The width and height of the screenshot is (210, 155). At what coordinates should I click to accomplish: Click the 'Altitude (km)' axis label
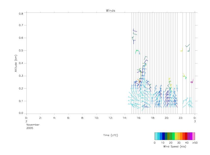(x=16, y=63)
